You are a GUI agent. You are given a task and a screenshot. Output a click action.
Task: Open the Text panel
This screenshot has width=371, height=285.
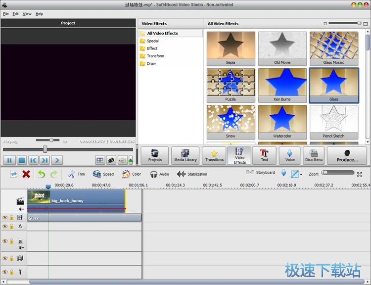(264, 155)
